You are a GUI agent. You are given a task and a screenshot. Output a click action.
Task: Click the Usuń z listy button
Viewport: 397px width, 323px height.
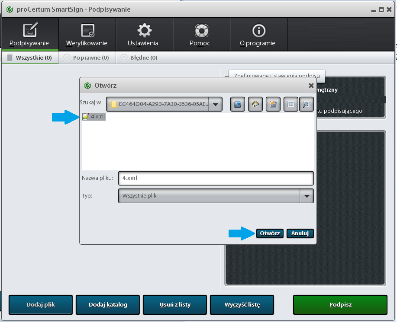pos(175,305)
